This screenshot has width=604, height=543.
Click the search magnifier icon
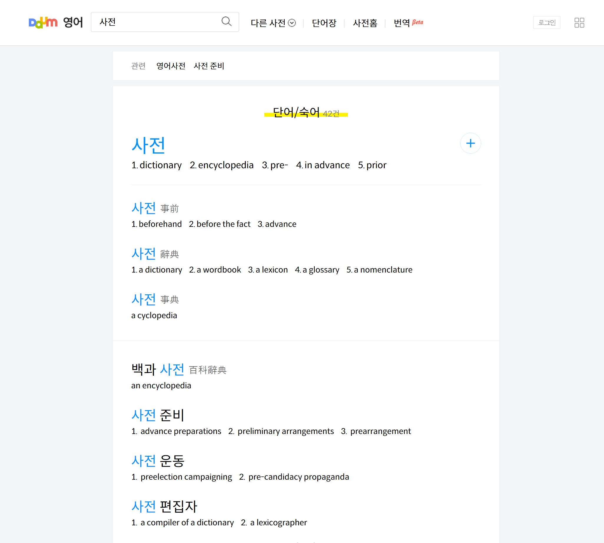tap(227, 22)
